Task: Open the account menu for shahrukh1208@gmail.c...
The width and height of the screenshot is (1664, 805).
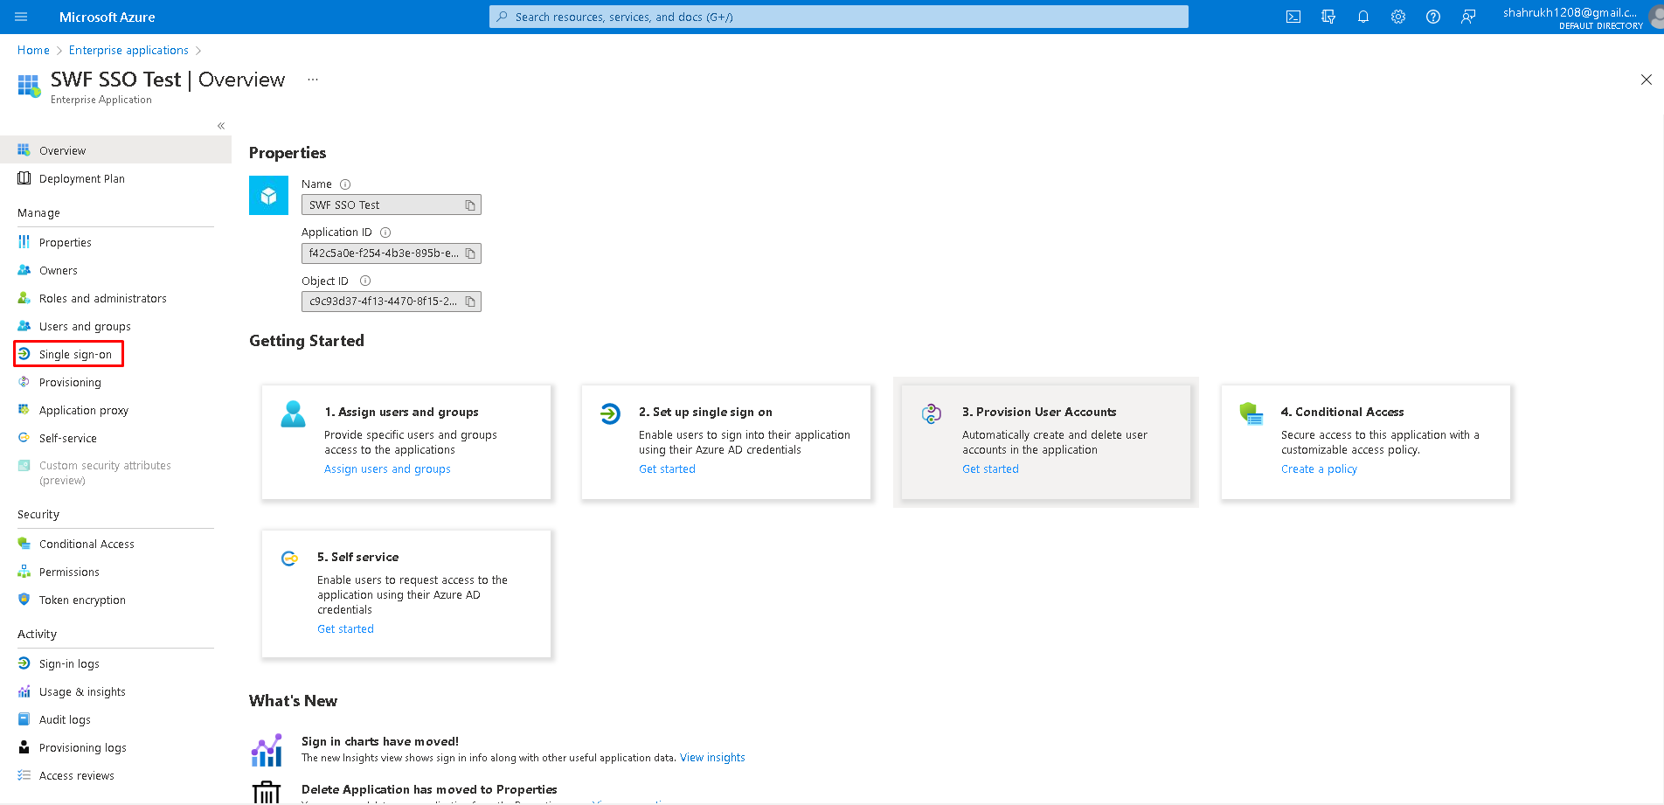Action: 1573,17
